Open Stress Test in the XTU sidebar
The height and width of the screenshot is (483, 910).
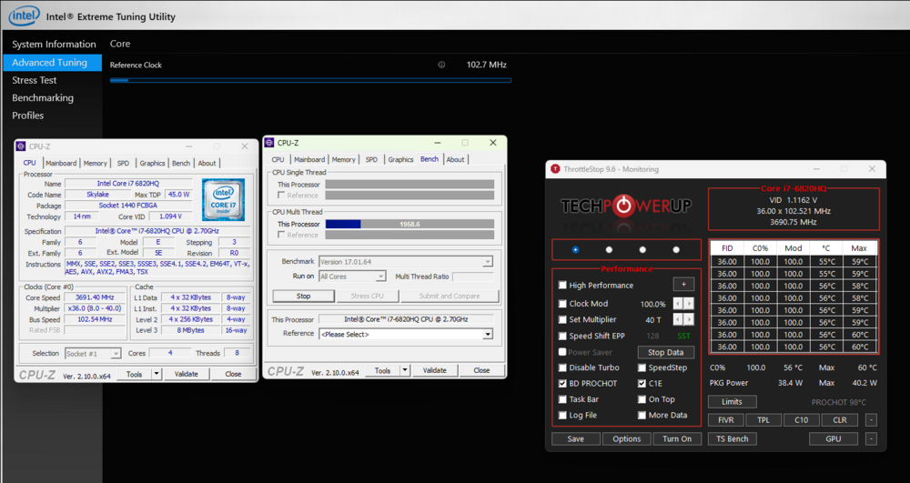[x=35, y=80]
